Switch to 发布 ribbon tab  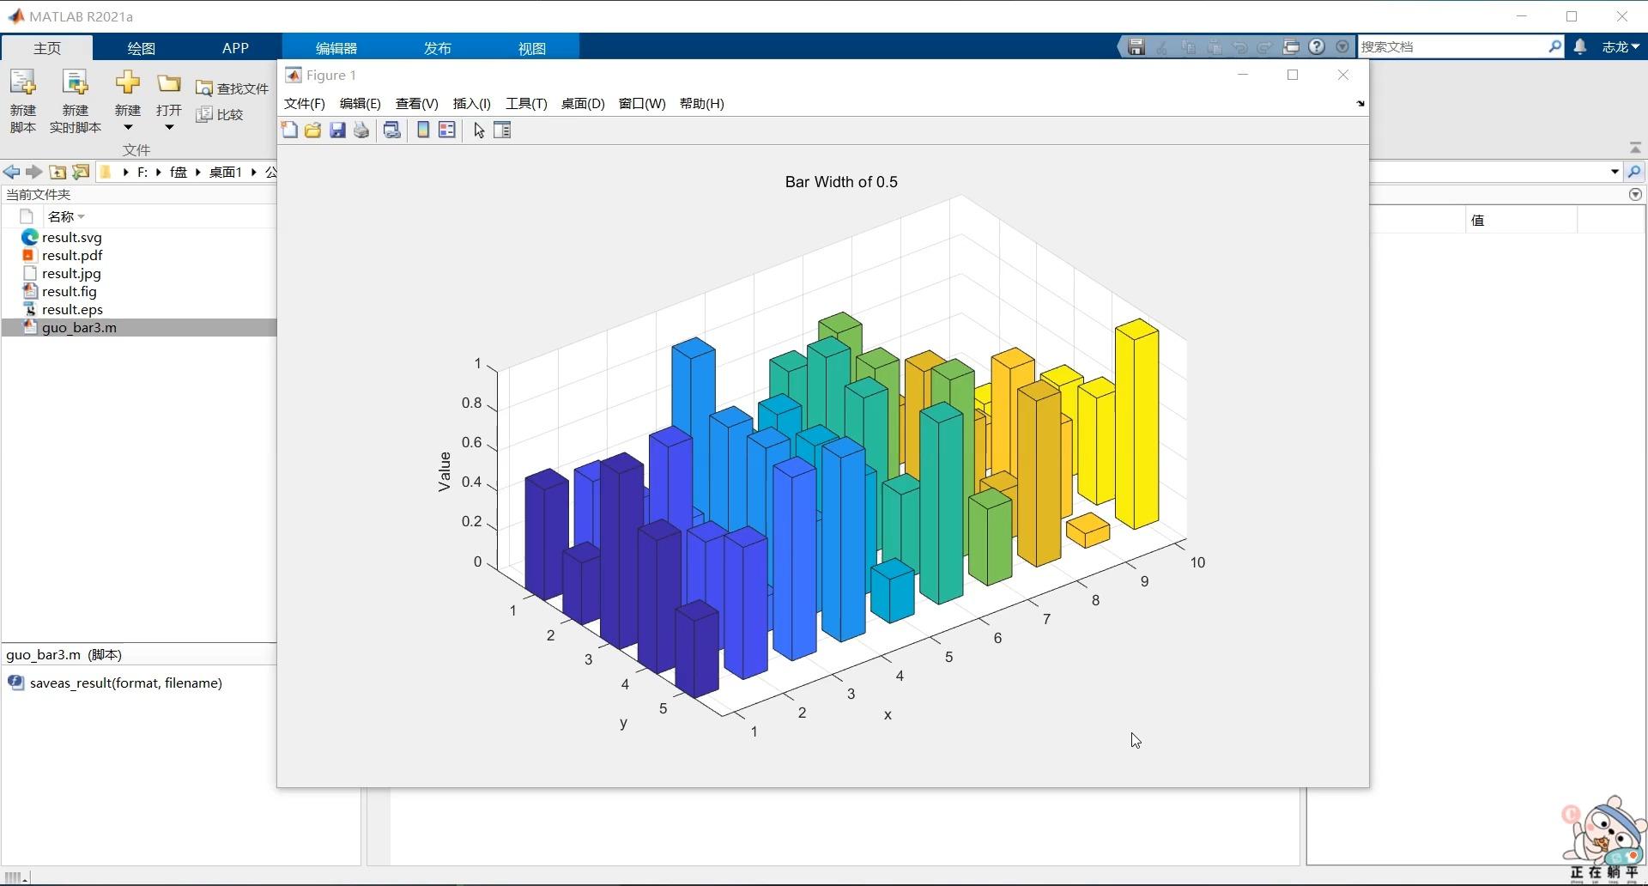click(437, 48)
